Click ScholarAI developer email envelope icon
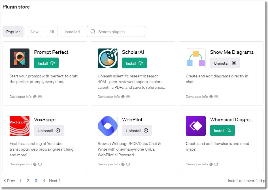 (x=128, y=97)
